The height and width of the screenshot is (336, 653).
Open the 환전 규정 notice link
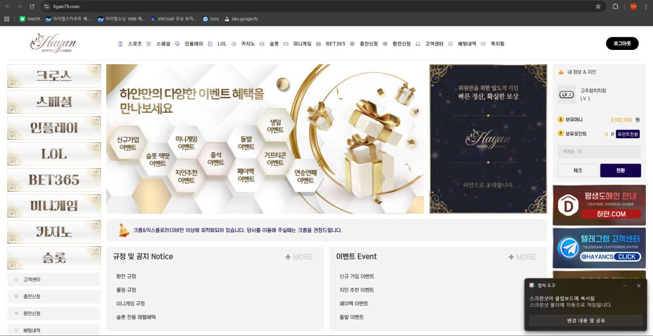pyautogui.click(x=126, y=276)
